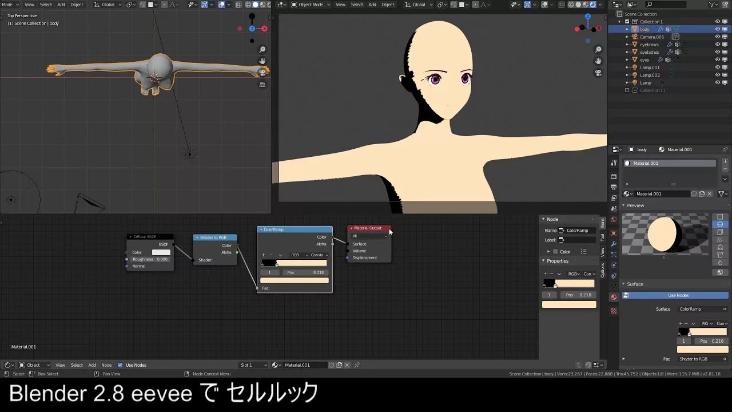Uncheck Collection 1 checkbox in outliner
This screenshot has height=412, width=732.
(627, 22)
